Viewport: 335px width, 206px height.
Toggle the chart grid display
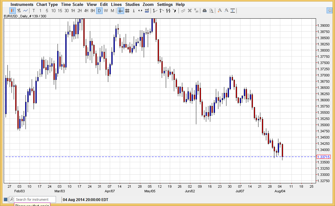pyautogui.click(x=127, y=11)
